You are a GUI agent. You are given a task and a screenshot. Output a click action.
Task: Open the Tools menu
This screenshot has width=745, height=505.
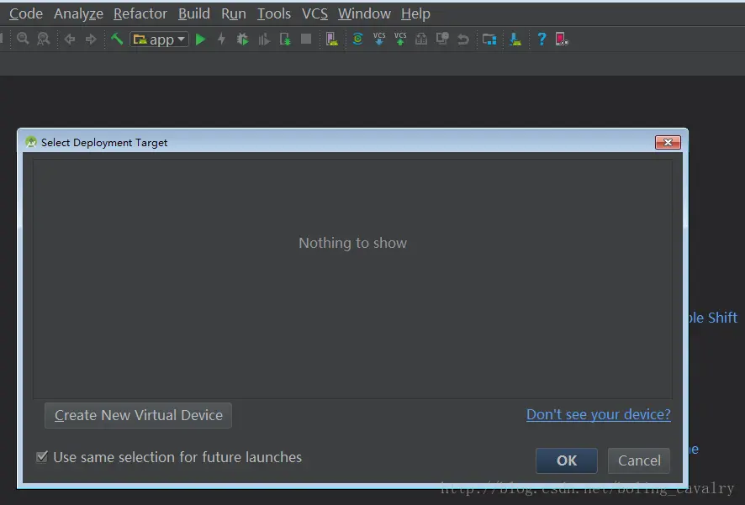[273, 13]
